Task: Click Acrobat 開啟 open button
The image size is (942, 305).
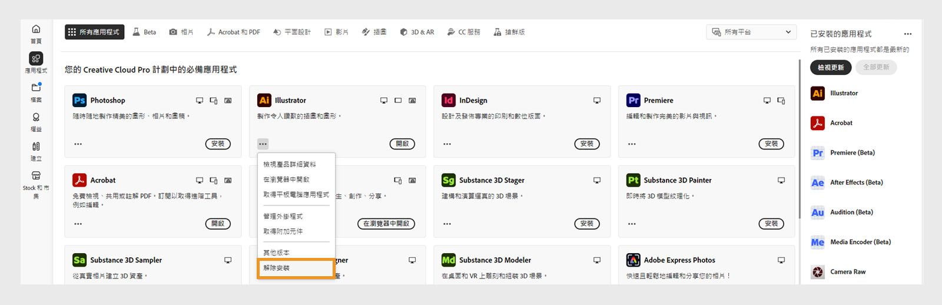Action: click(x=218, y=224)
